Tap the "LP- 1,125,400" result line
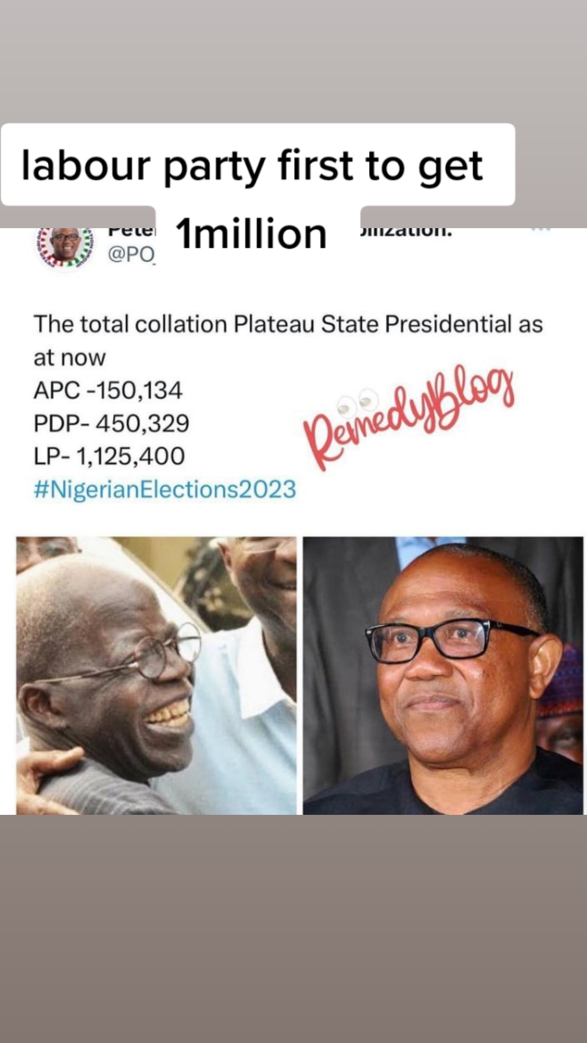This screenshot has width=587, height=1043. (109, 456)
